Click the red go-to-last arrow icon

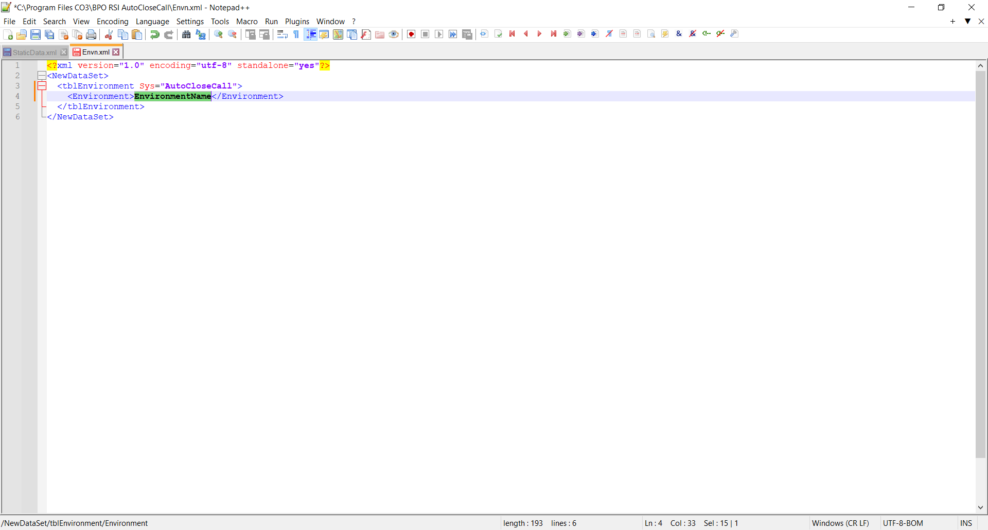click(554, 34)
